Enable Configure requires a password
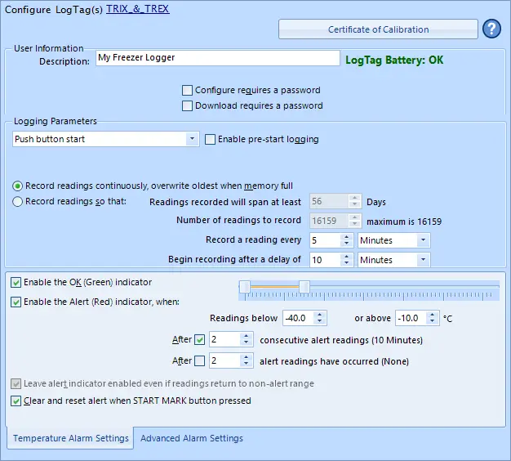 (x=188, y=90)
